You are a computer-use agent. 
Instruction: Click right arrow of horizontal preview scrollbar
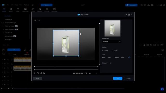point(98,67)
